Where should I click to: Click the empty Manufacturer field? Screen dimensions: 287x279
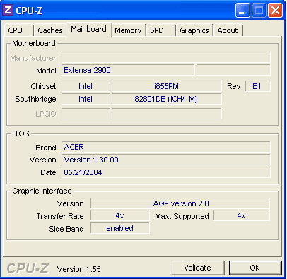point(166,57)
